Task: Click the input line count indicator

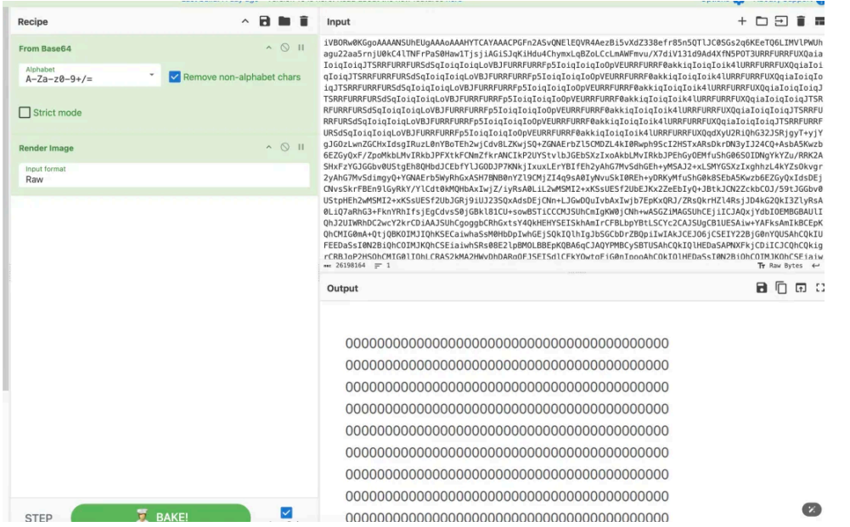Action: coord(382,266)
